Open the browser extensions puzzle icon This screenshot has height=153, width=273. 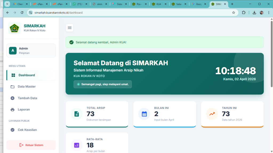pyautogui.click(x=244, y=13)
